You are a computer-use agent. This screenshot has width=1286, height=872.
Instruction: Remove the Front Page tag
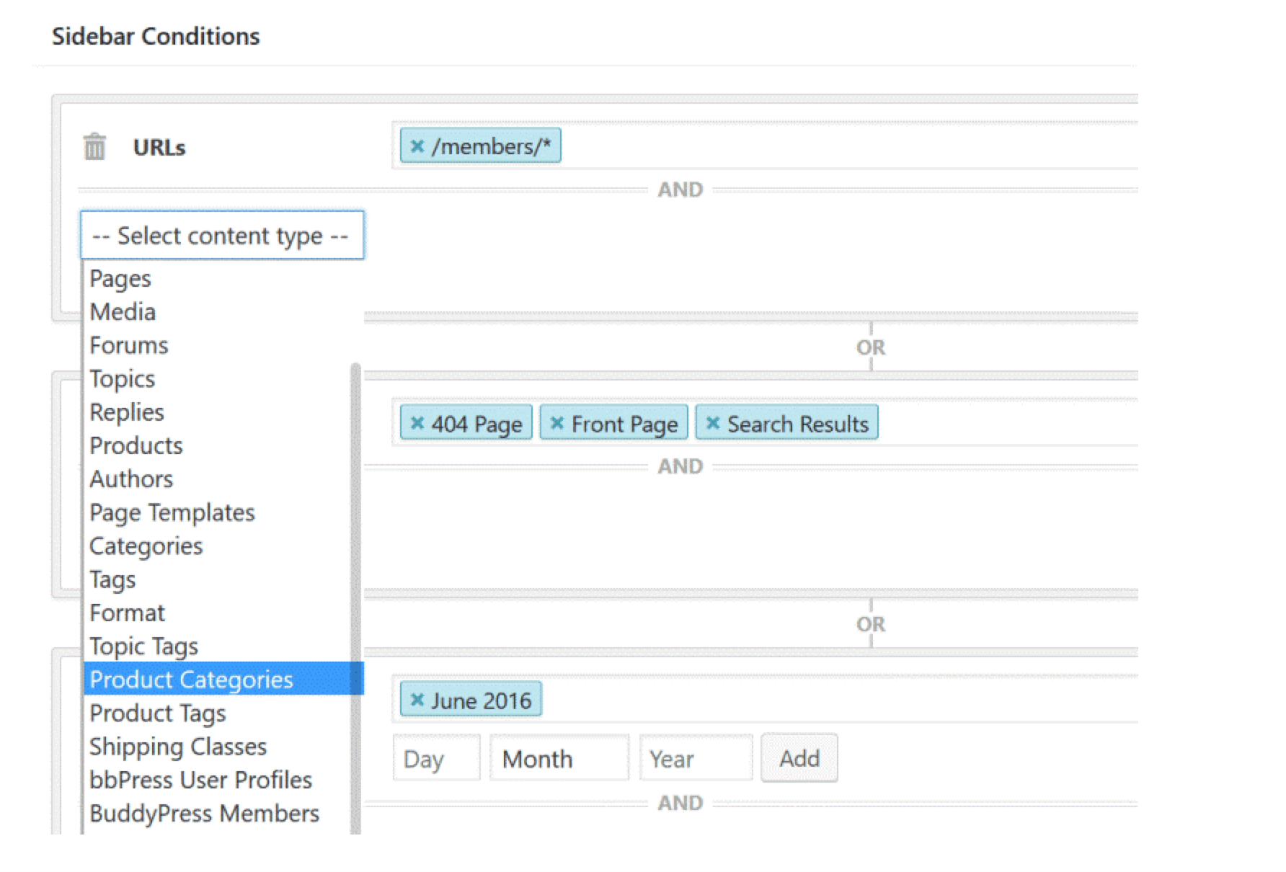coord(556,423)
